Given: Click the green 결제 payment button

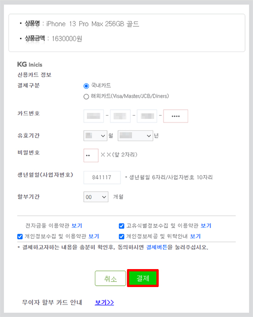Looking at the screenshot, I should 143,278.
